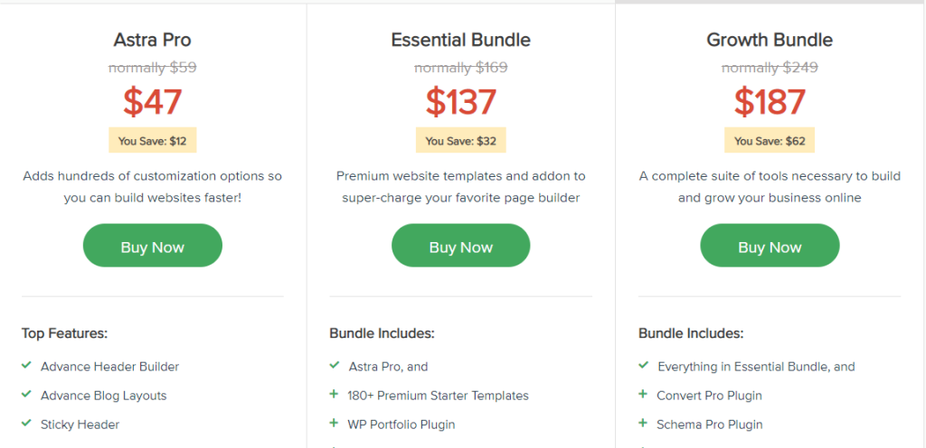
Task: Click plus icon beside Convert Pro Plugin
Action: (643, 395)
